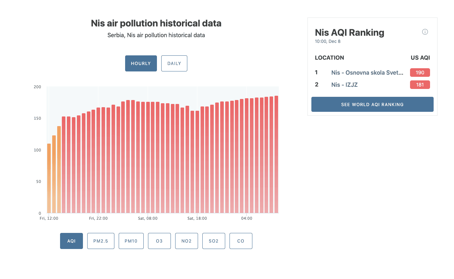Switch to DAILY historical data view
This screenshot has height=279, width=454.
pos(174,63)
